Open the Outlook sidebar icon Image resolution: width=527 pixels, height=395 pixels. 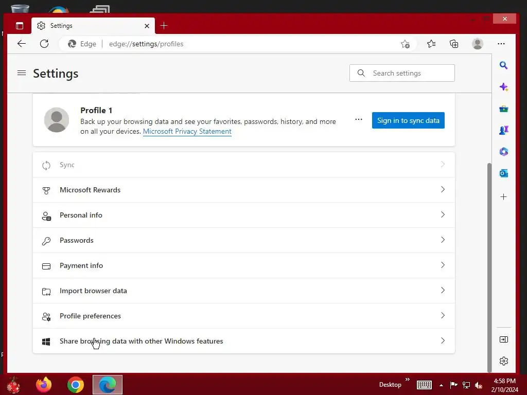pos(503,173)
